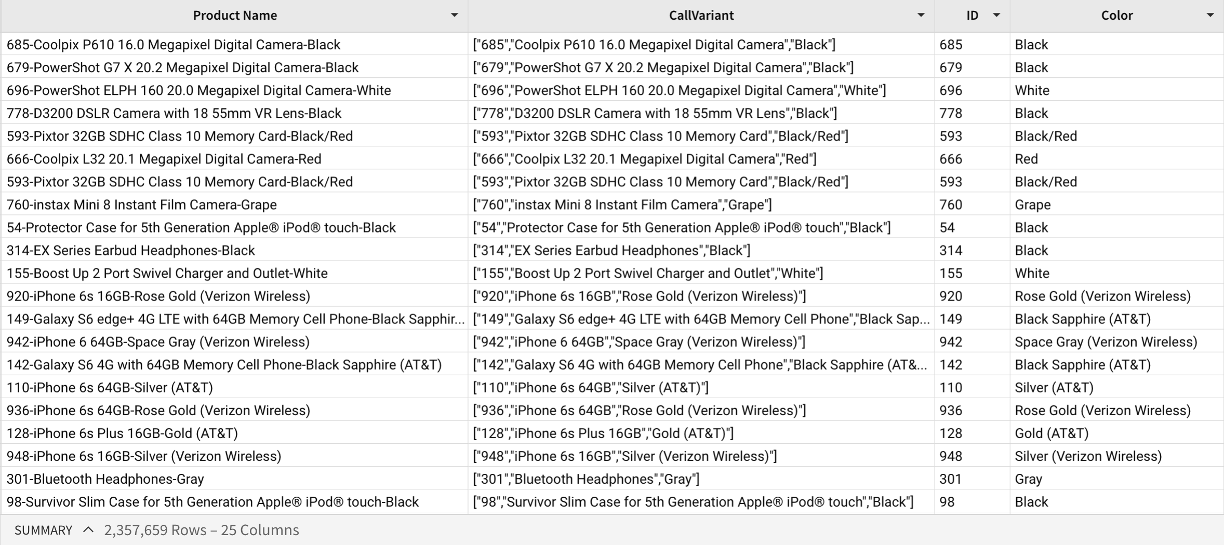The height and width of the screenshot is (545, 1224).
Task: Click the ID cell containing 54
Action: click(972, 227)
